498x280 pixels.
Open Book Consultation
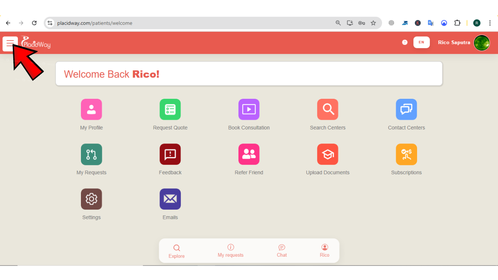pos(249,109)
